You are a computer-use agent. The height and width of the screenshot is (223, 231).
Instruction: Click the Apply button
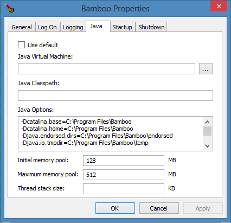point(203,208)
